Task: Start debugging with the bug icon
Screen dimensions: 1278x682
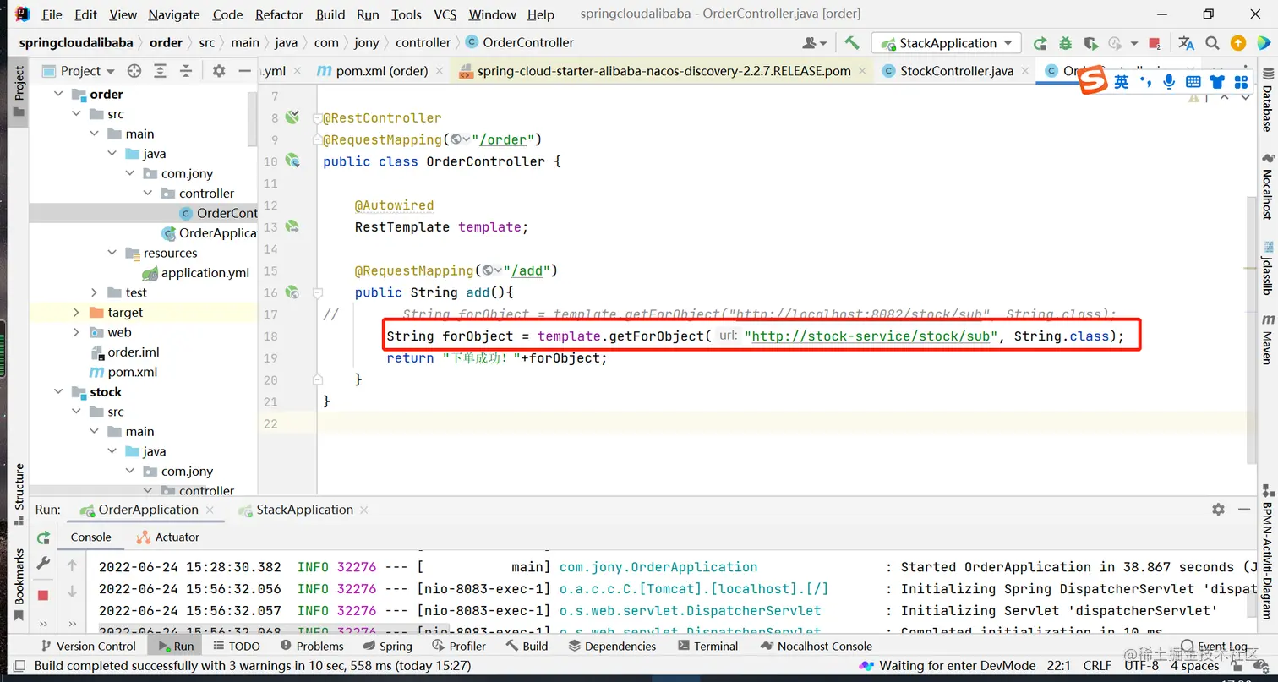Action: (1065, 43)
